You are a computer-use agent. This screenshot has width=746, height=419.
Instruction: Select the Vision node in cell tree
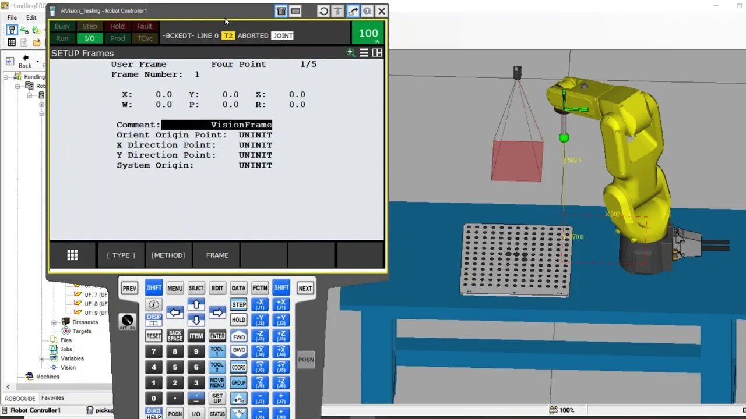click(x=68, y=367)
